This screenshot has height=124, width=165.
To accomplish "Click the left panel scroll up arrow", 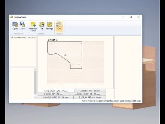I will pyautogui.click(x=35, y=70).
